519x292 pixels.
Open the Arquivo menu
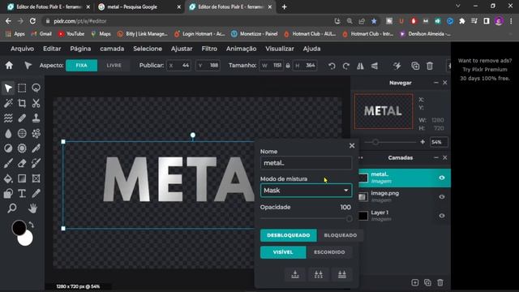tap(22, 49)
